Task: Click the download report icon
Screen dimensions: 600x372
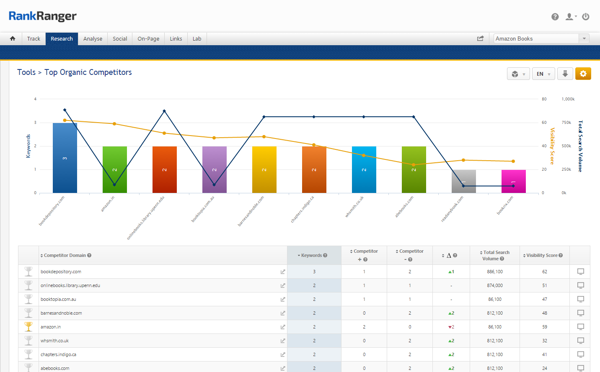Action: tap(565, 74)
